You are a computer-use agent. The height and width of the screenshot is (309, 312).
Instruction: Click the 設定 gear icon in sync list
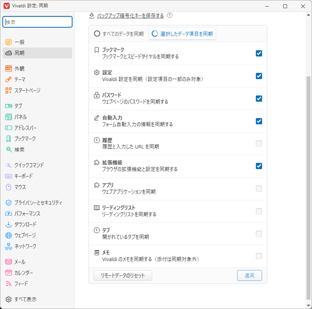pyautogui.click(x=96, y=72)
